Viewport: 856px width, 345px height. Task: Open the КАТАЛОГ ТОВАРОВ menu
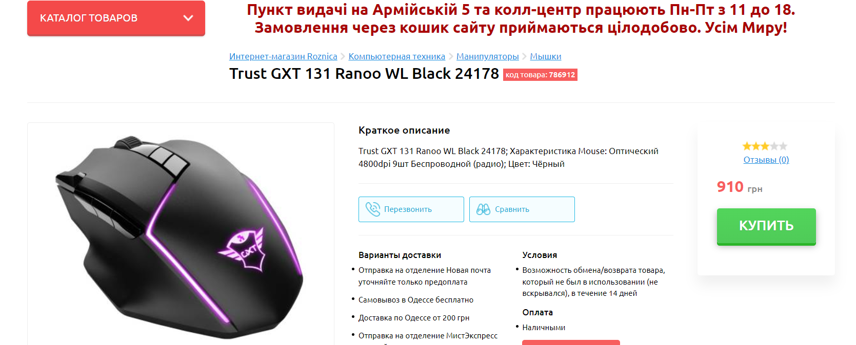pyautogui.click(x=116, y=18)
